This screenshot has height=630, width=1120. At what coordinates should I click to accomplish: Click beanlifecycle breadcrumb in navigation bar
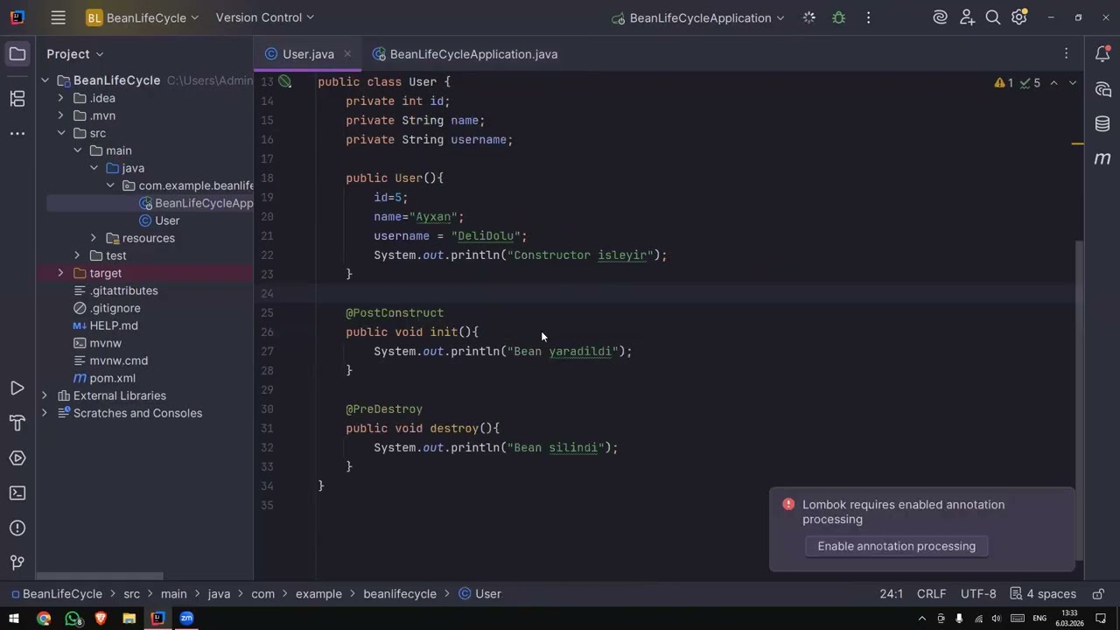(x=400, y=593)
